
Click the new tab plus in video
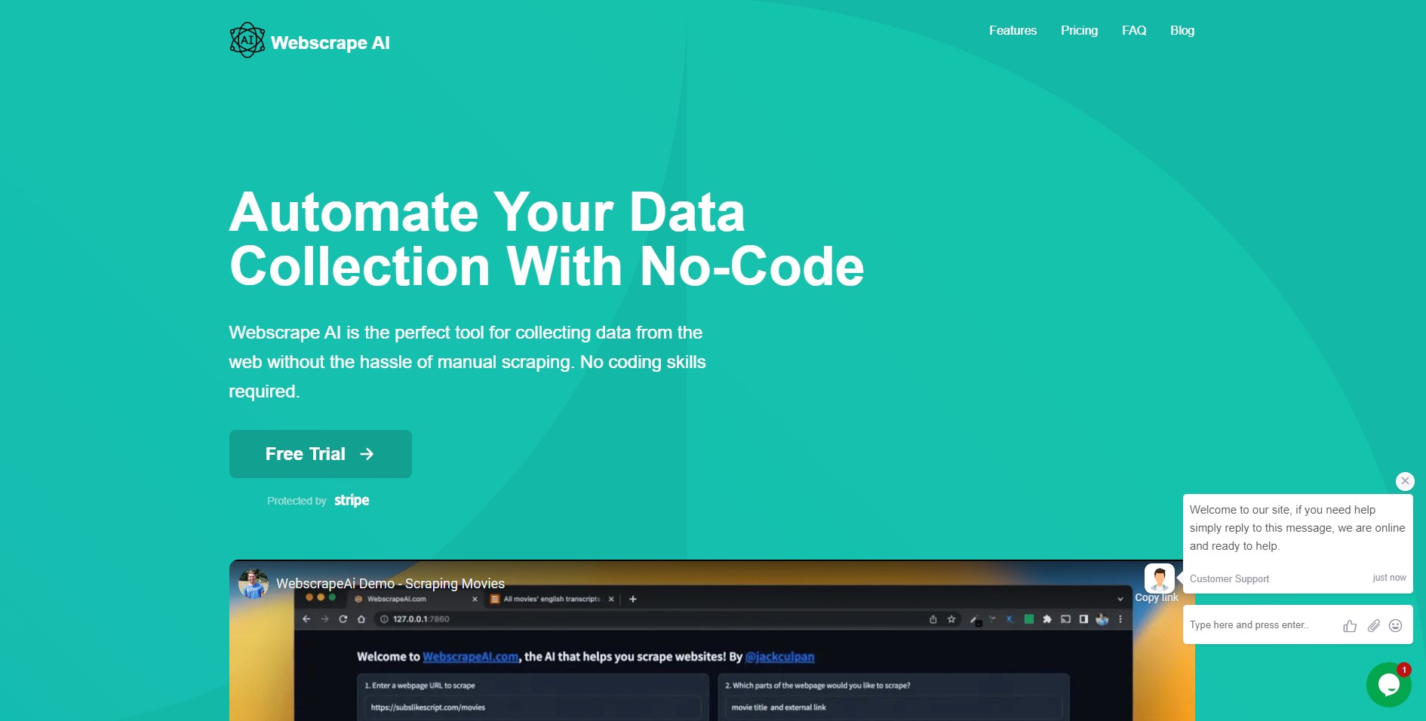[x=633, y=599]
